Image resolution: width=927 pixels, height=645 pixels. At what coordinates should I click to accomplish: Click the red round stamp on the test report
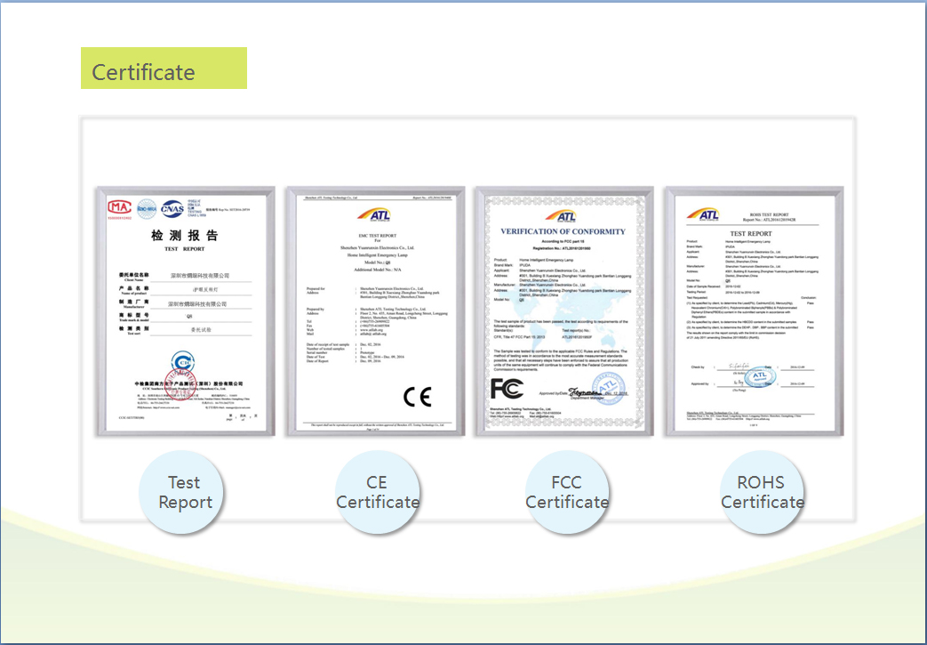pyautogui.click(x=180, y=384)
